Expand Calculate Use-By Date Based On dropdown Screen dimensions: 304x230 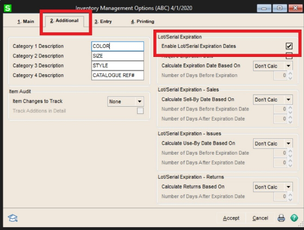[x=273, y=143]
